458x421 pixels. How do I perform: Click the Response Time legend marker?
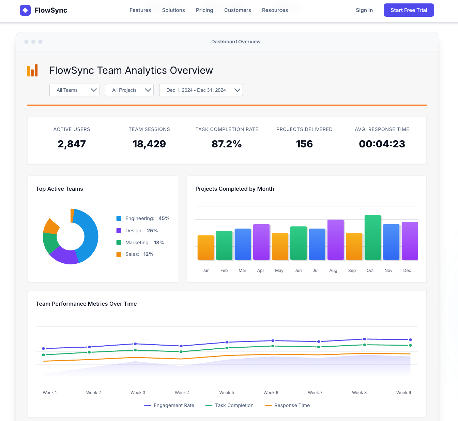[269, 405]
